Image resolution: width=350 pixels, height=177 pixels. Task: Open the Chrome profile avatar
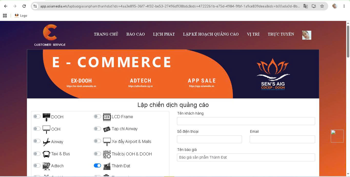[x=335, y=6]
